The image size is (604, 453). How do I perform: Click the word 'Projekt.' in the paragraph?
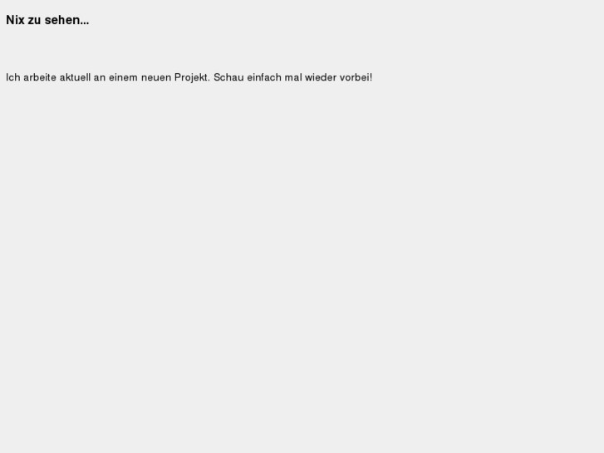[192, 77]
